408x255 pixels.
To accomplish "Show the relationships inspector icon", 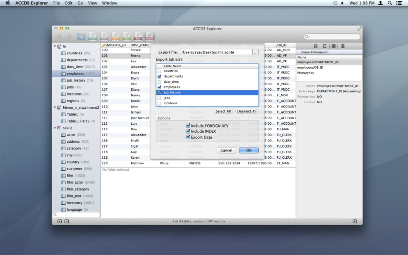I will point(343,46).
